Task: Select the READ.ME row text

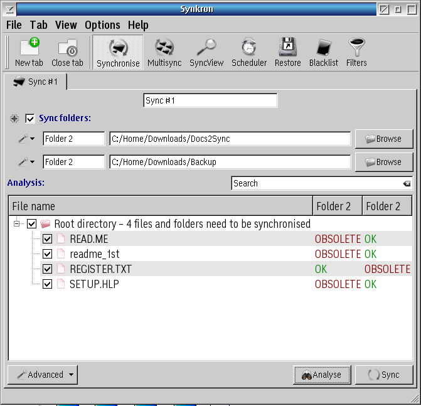Action: click(89, 238)
